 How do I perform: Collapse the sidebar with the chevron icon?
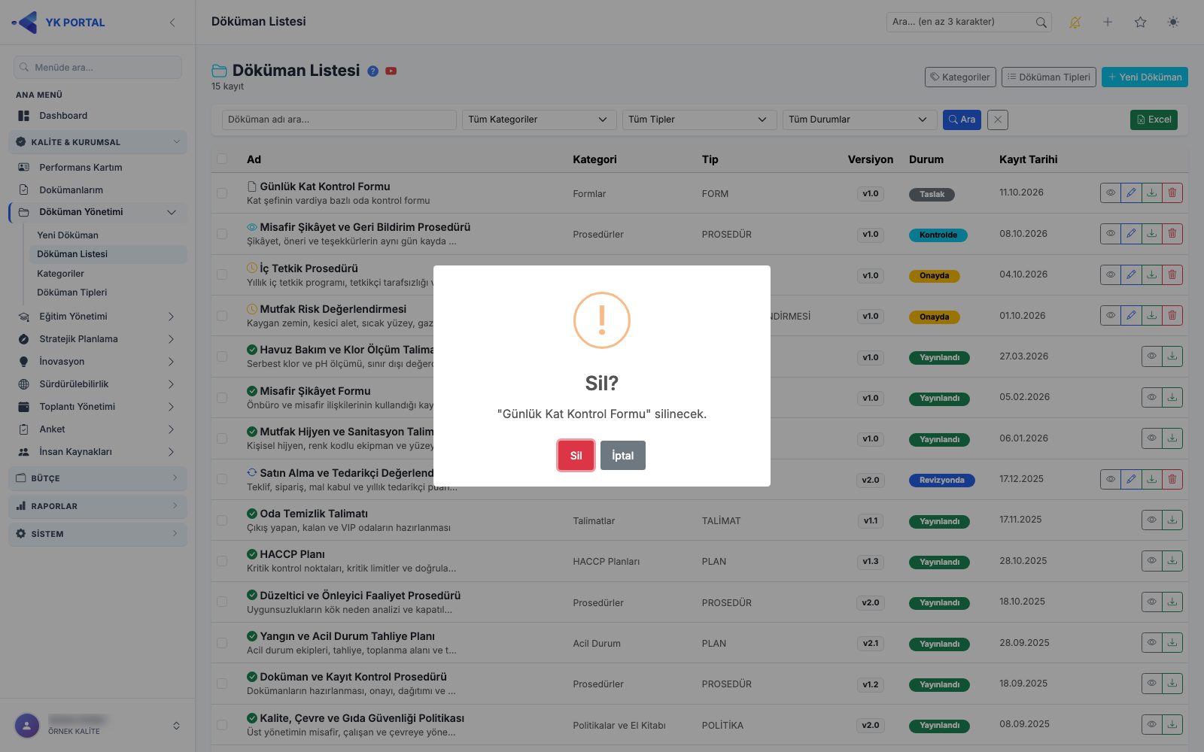[x=172, y=23]
